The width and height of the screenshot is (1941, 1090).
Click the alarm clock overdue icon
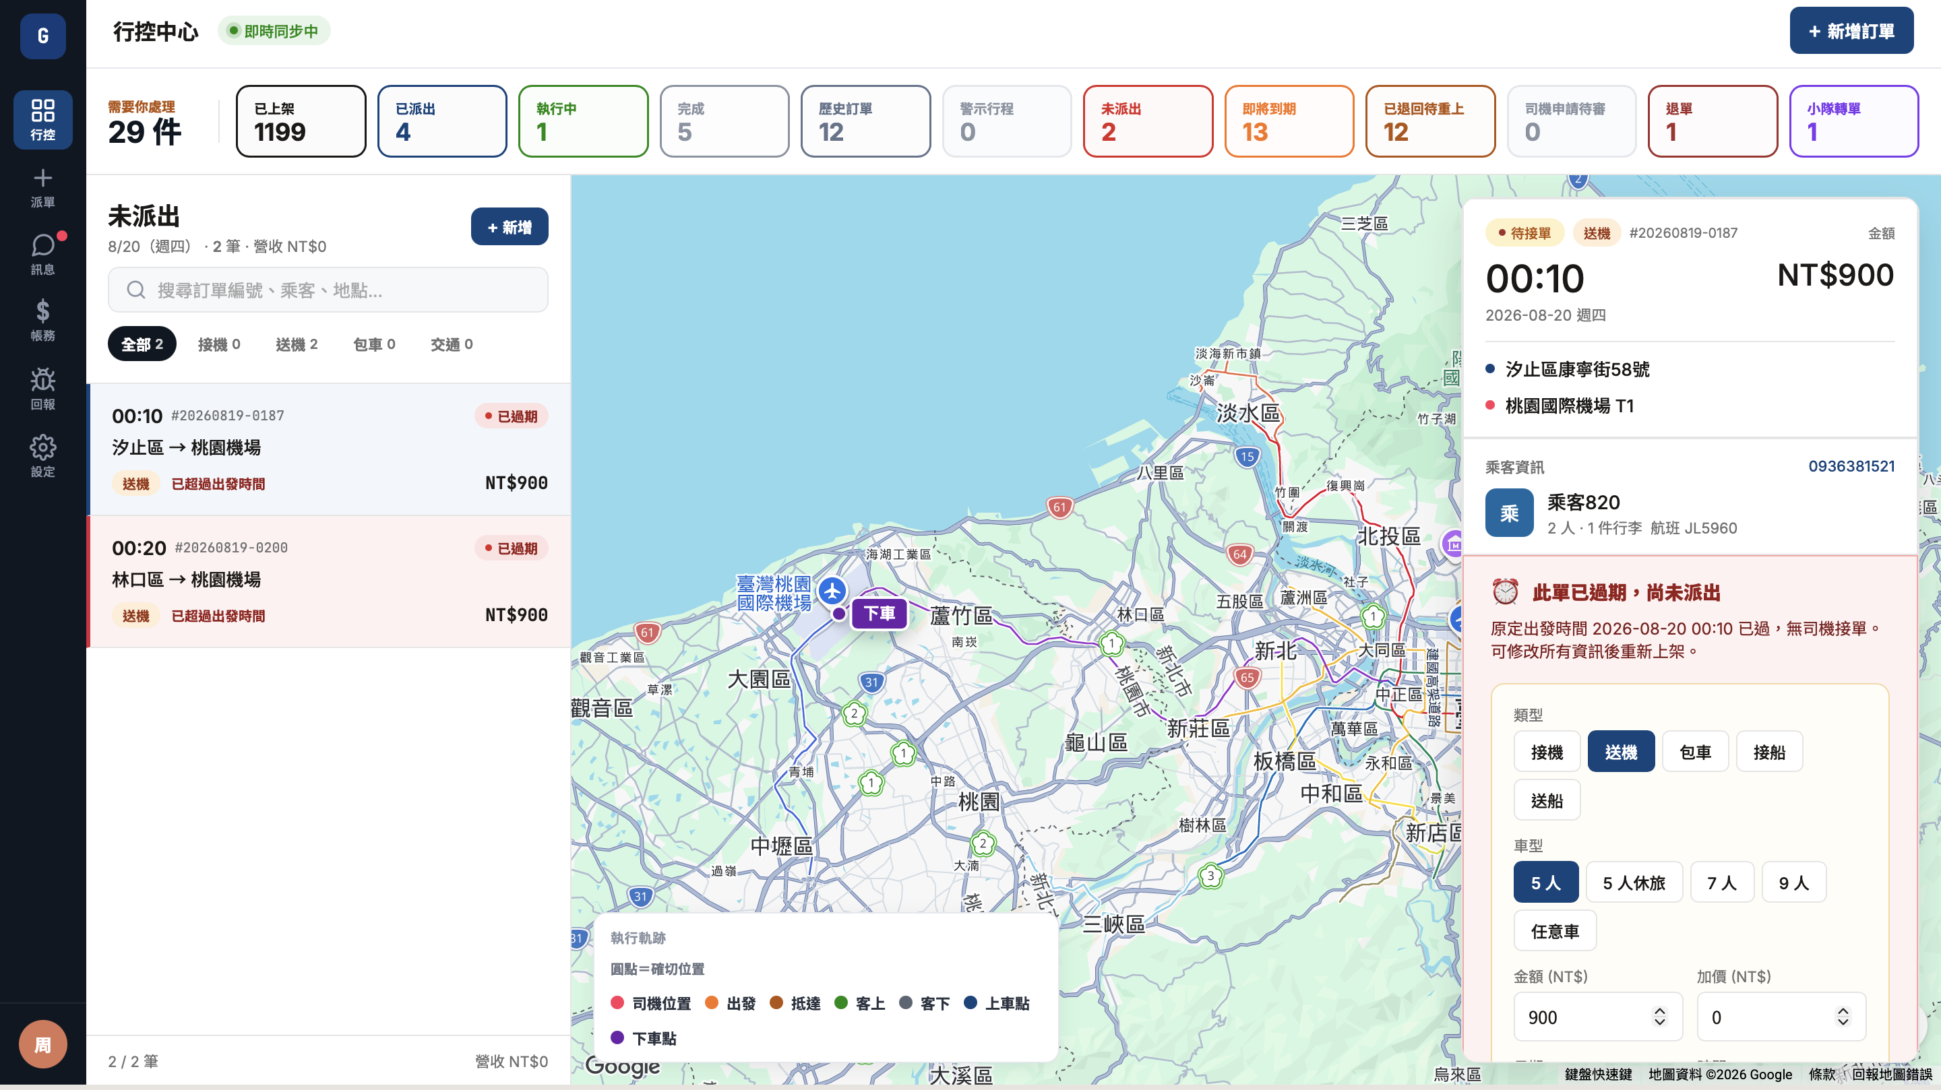[x=1506, y=592]
